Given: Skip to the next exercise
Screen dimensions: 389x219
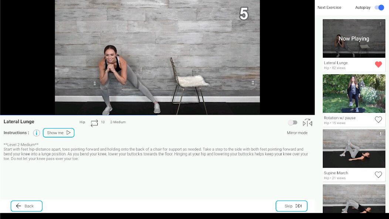Looking at the screenshot, I should click(x=291, y=206).
